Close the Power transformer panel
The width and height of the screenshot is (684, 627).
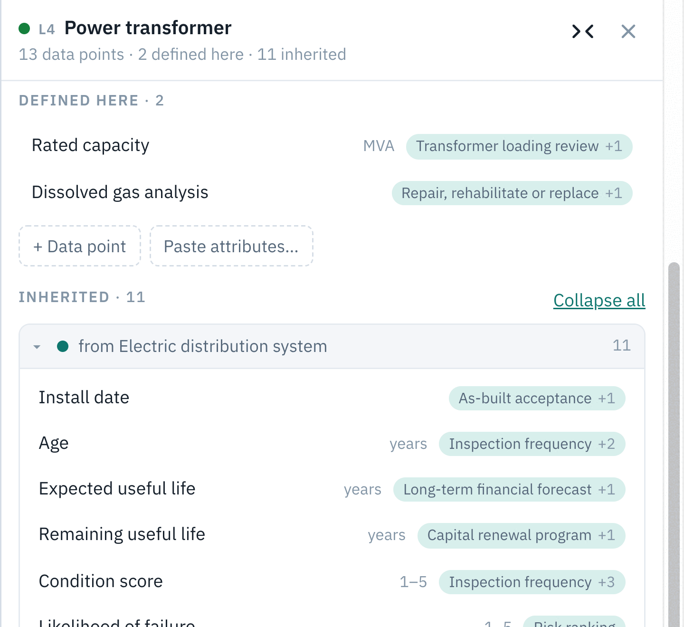pos(628,31)
